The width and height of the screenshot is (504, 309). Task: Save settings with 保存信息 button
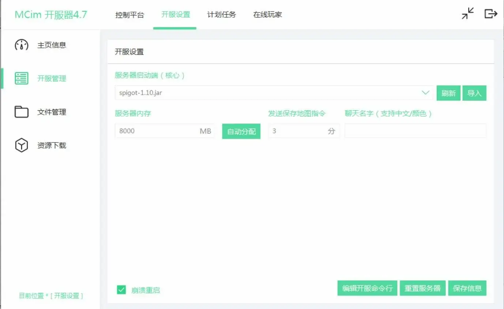[467, 288]
